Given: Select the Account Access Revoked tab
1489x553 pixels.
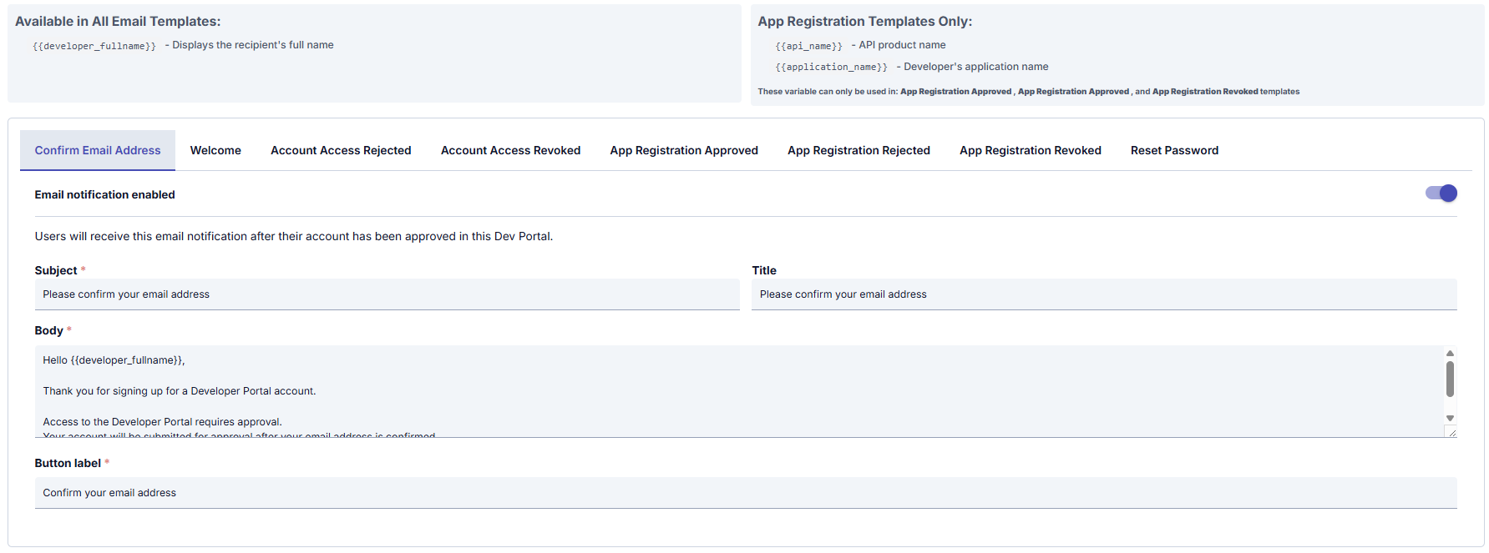Looking at the screenshot, I should click(x=510, y=151).
